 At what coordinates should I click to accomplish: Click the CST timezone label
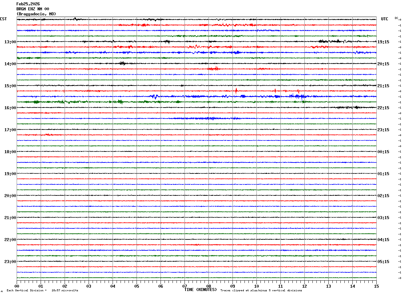3,19
